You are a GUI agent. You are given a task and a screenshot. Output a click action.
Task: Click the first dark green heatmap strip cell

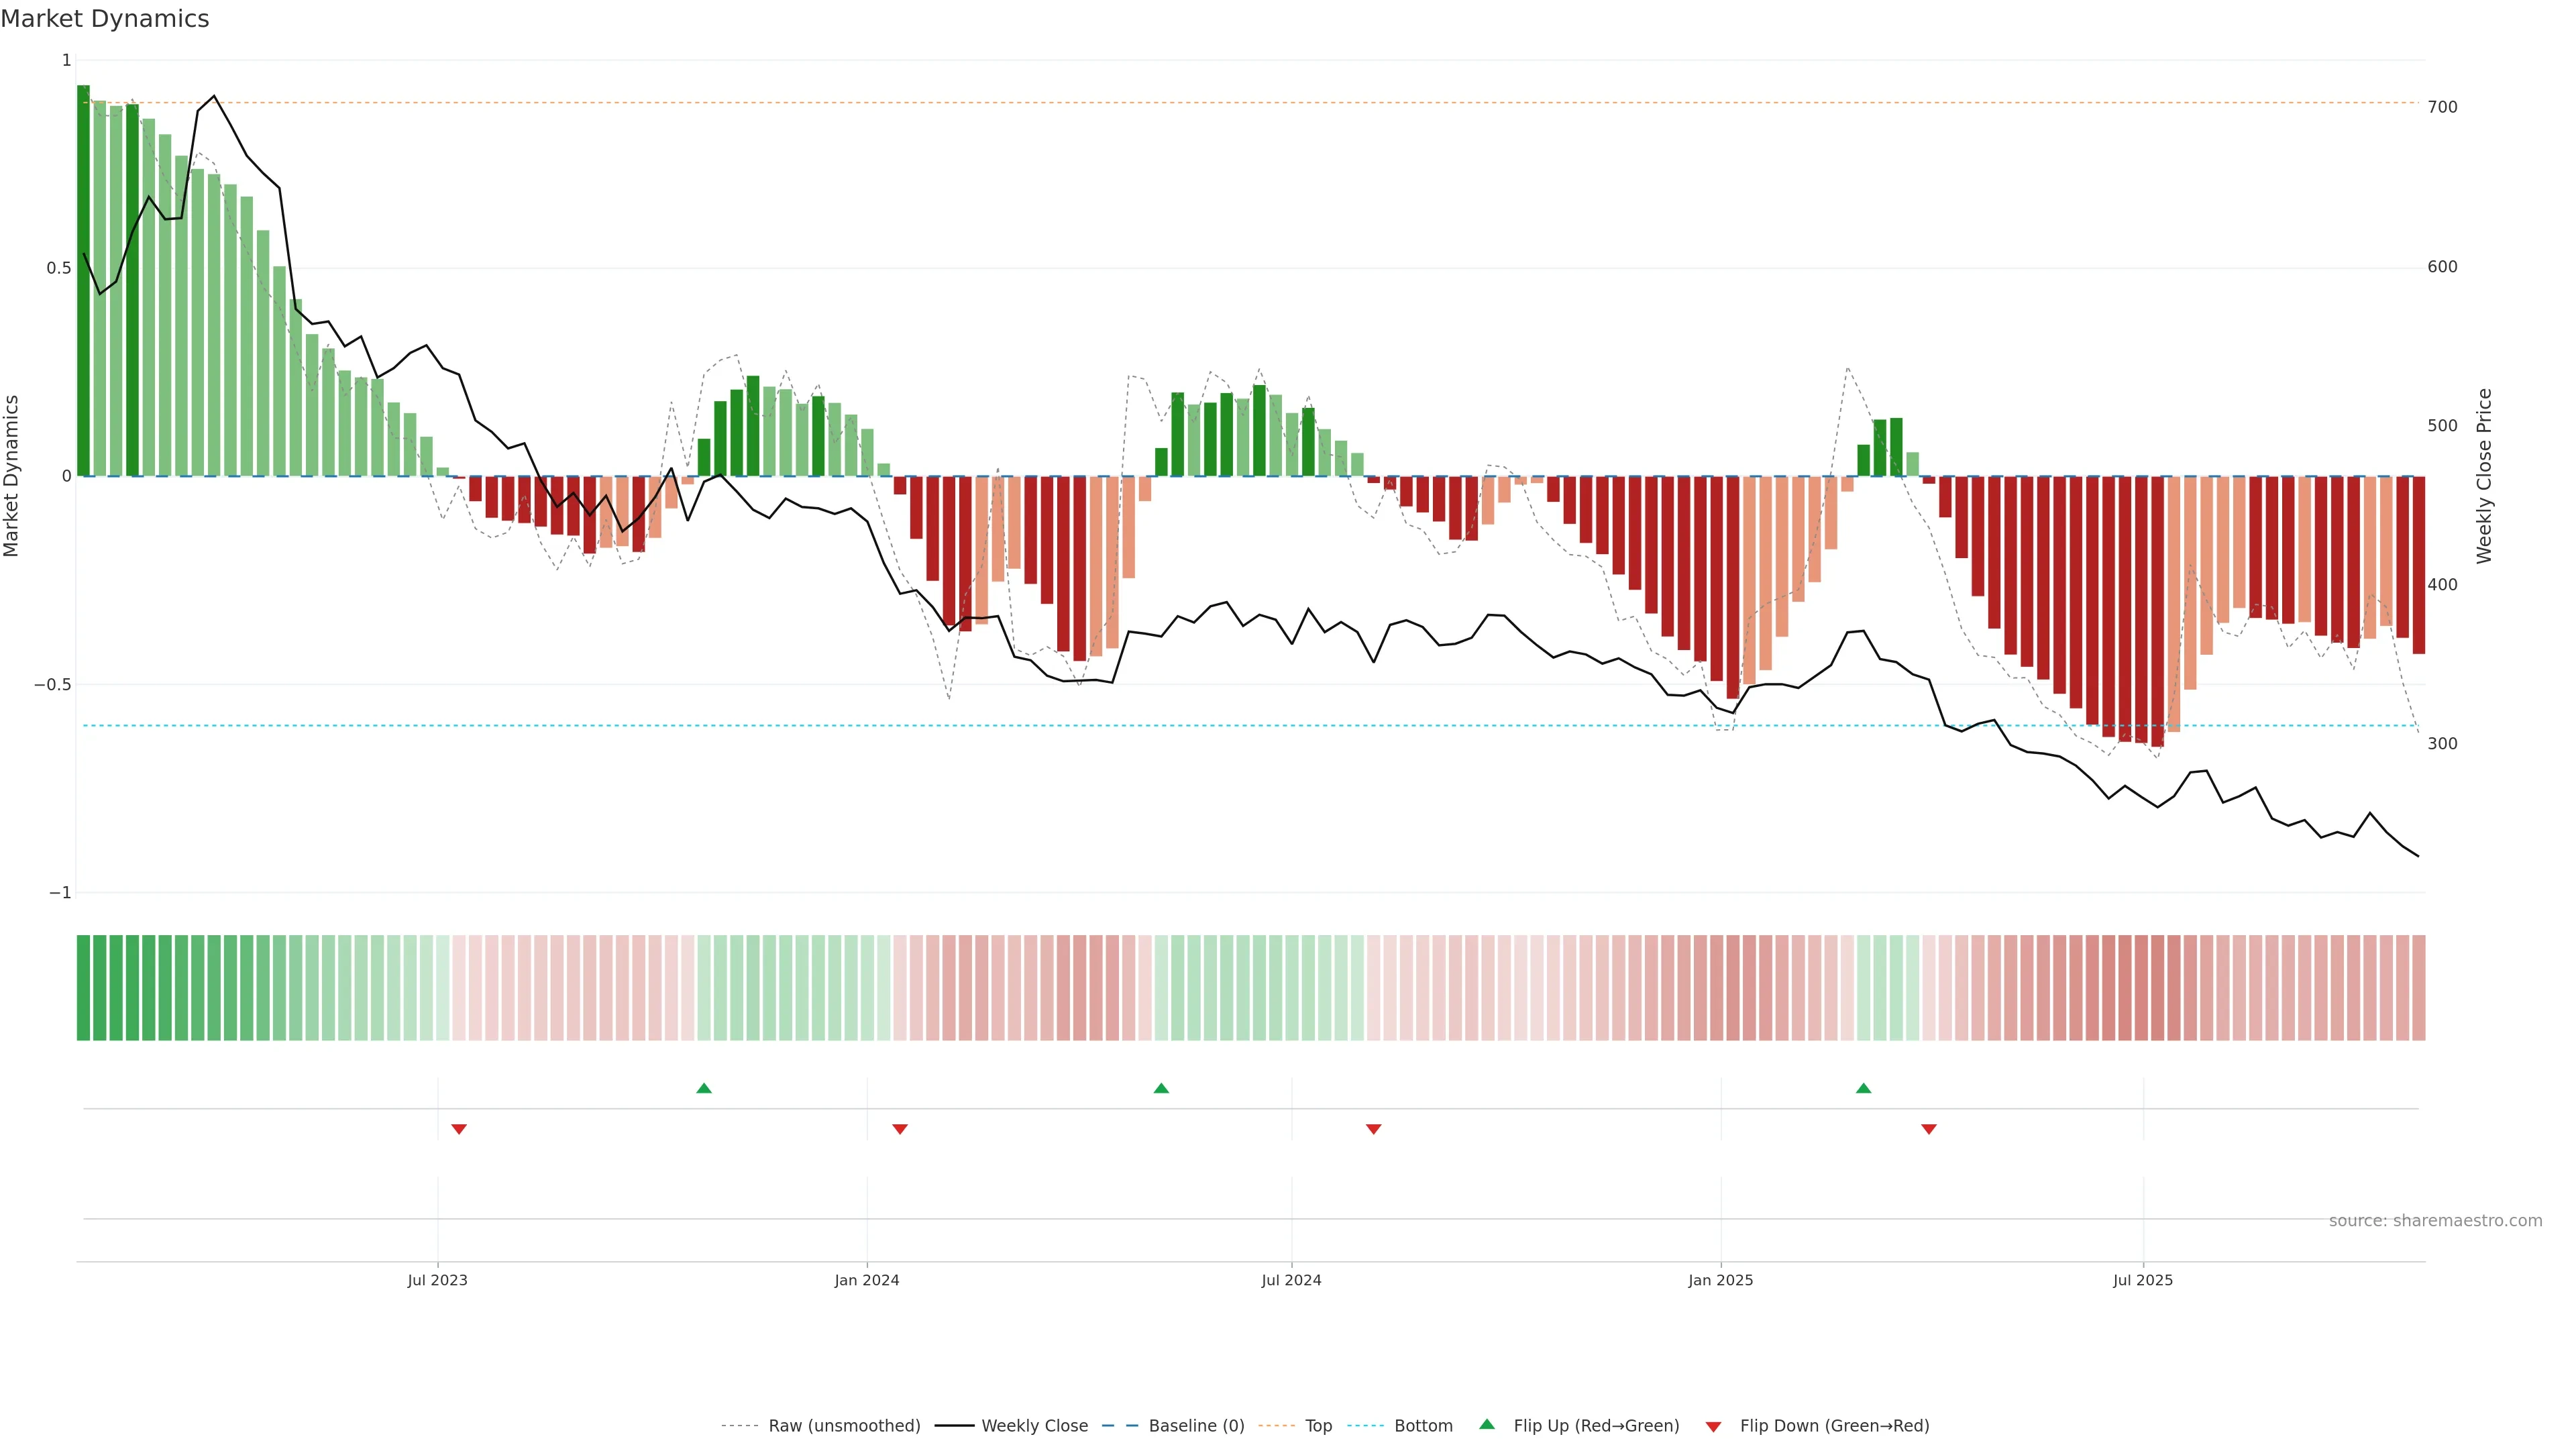click(x=84, y=988)
